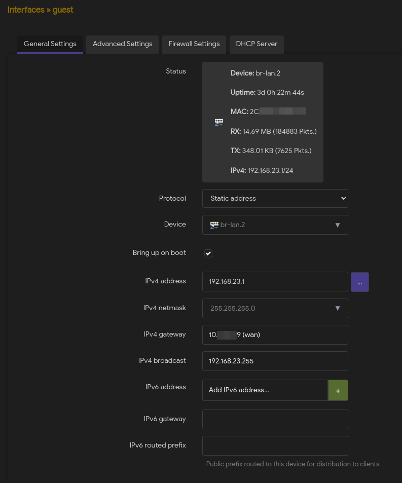
Task: Click the IPv4 status line in Status box
Action: click(x=262, y=170)
